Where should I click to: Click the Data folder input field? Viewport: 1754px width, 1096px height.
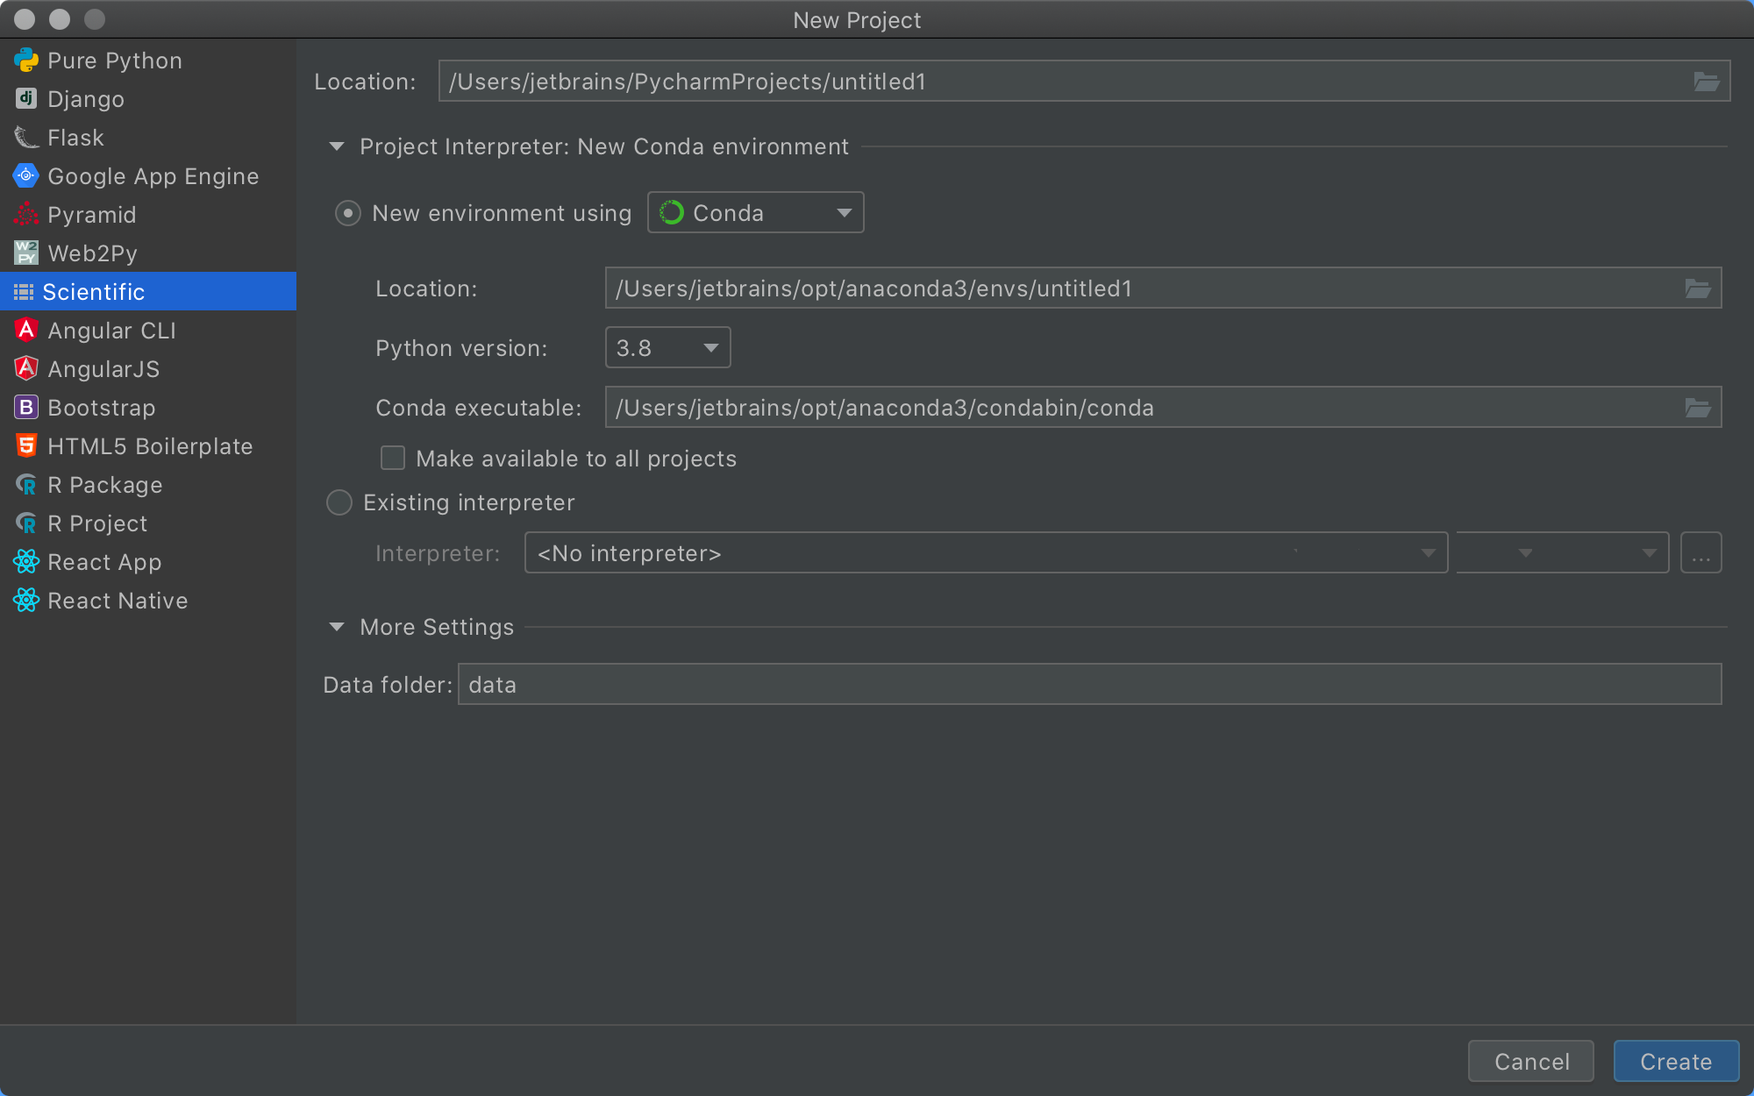point(1089,684)
